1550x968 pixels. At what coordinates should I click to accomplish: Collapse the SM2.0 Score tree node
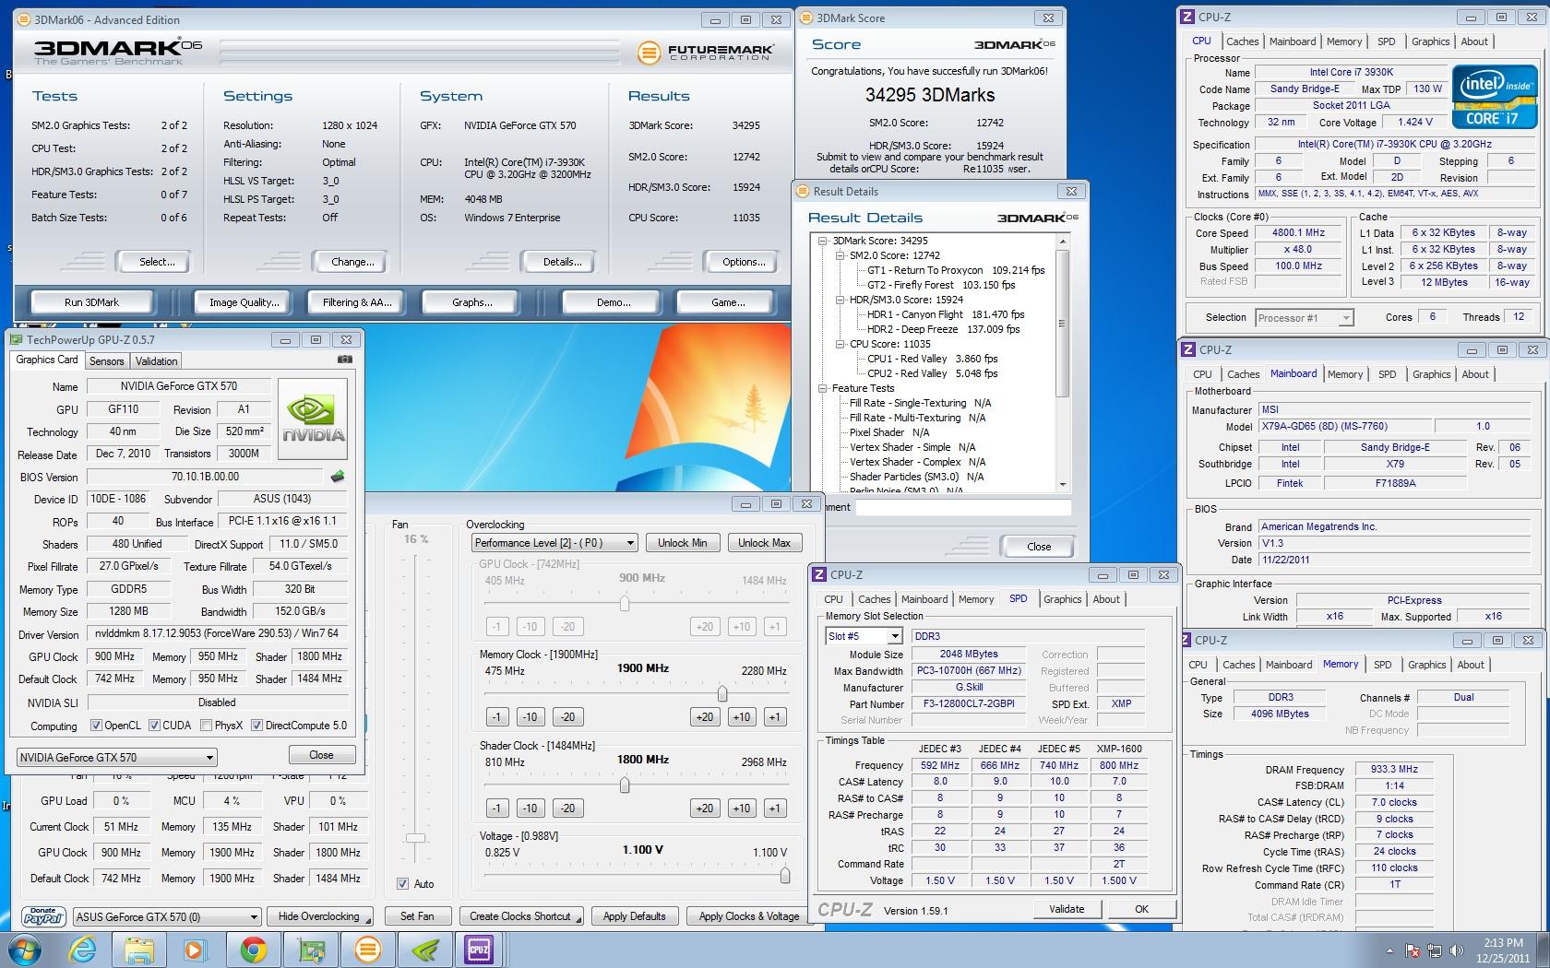click(841, 255)
